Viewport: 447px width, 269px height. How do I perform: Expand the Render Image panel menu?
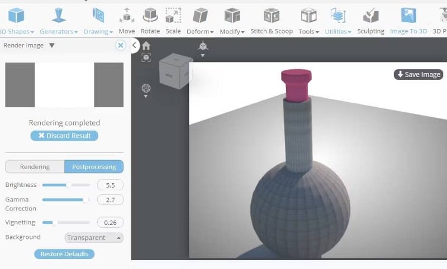tap(51, 46)
